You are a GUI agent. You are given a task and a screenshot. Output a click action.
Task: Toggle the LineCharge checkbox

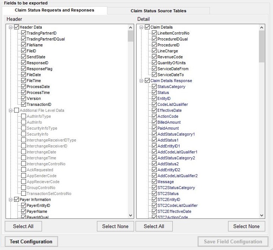coord(154,51)
